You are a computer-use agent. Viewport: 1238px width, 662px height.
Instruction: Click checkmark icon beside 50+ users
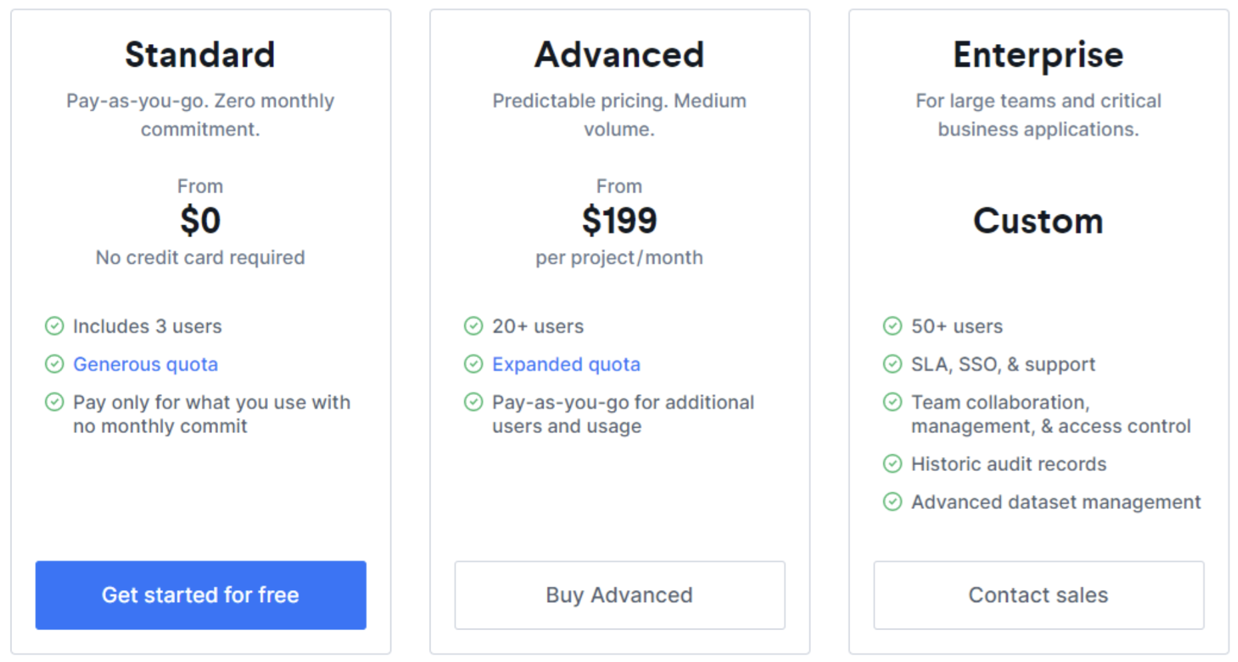pyautogui.click(x=892, y=326)
